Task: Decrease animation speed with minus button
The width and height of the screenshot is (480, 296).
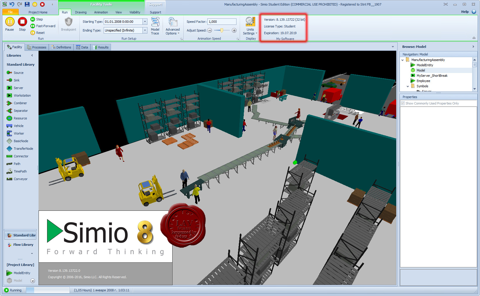Action: [210, 30]
